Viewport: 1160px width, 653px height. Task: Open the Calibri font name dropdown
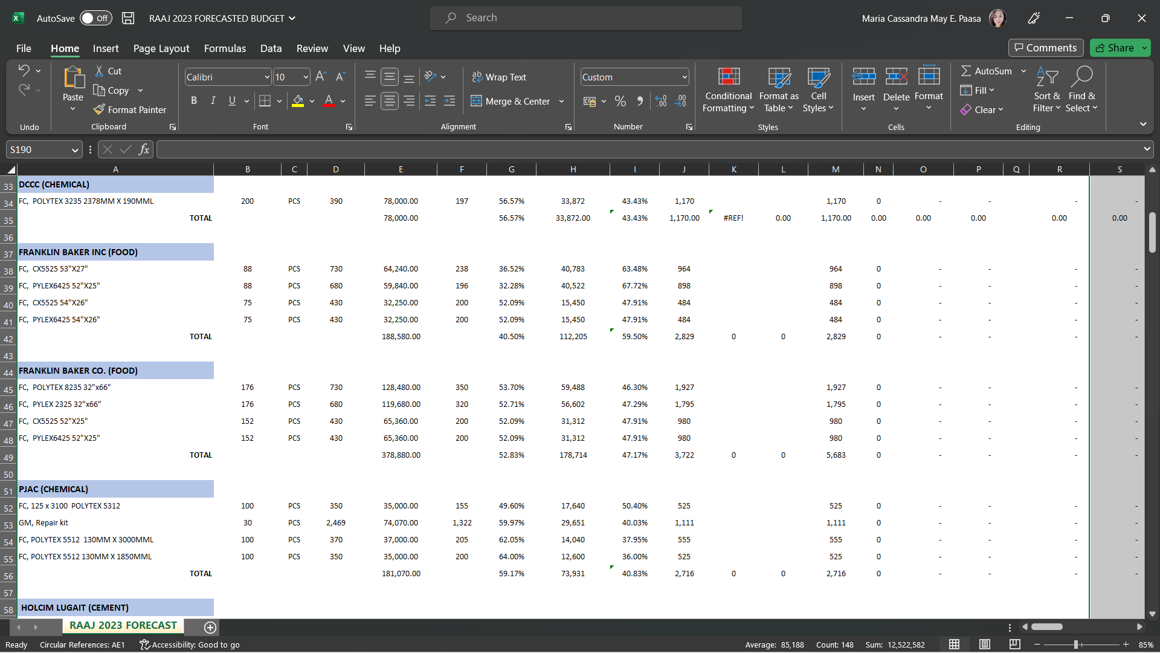266,77
